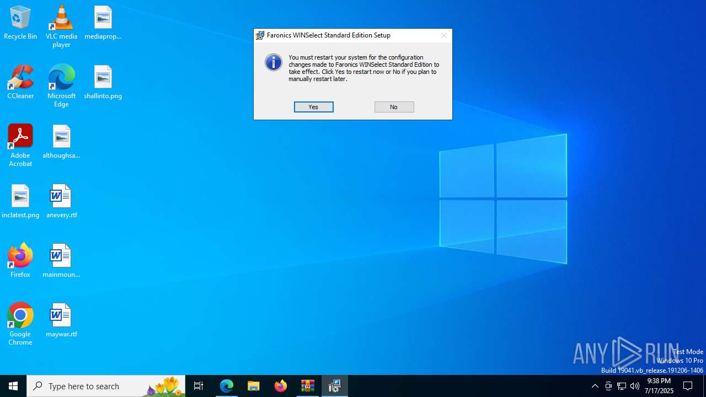Screen dimensions: 706x397
Task: Show hidden system tray icons
Action: click(x=595, y=386)
